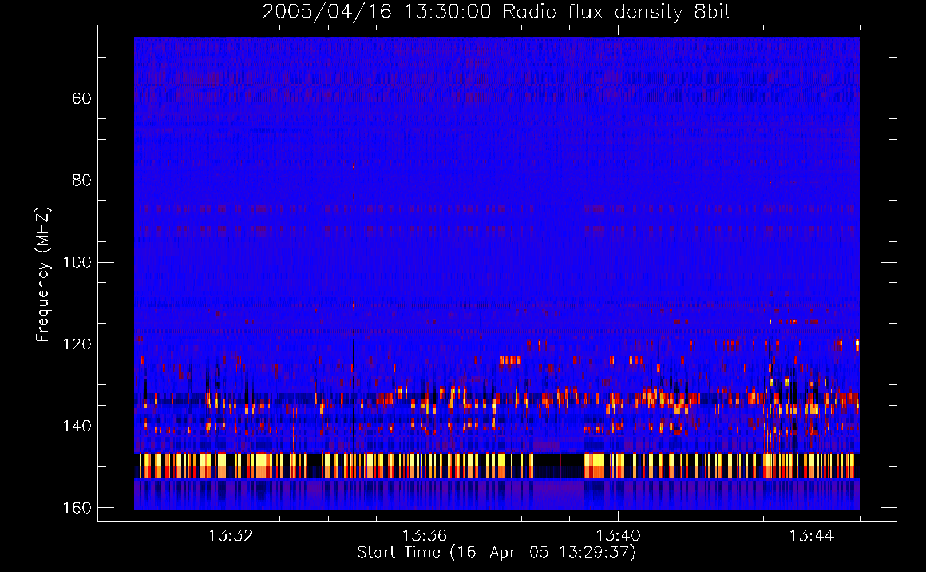This screenshot has height=572, width=926.
Task: Select the 100 frequency tick label
Action: (77, 262)
